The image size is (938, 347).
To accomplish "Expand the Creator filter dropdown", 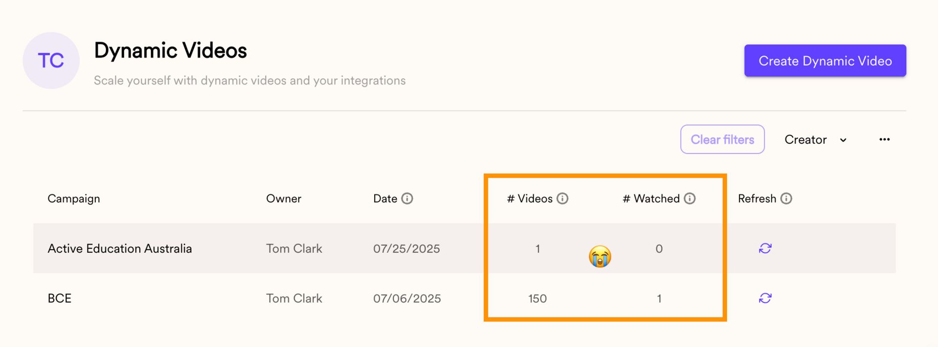I will [x=814, y=140].
